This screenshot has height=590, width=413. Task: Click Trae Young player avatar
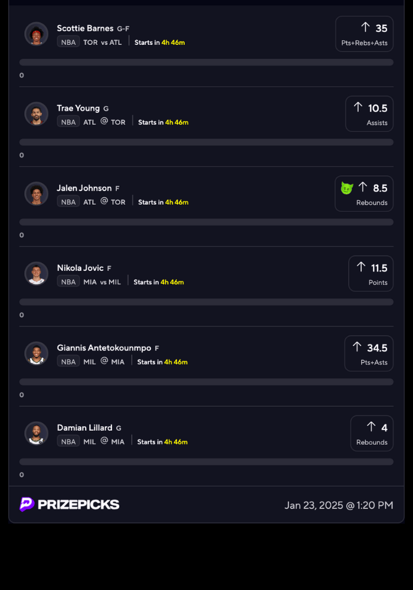pyautogui.click(x=37, y=113)
